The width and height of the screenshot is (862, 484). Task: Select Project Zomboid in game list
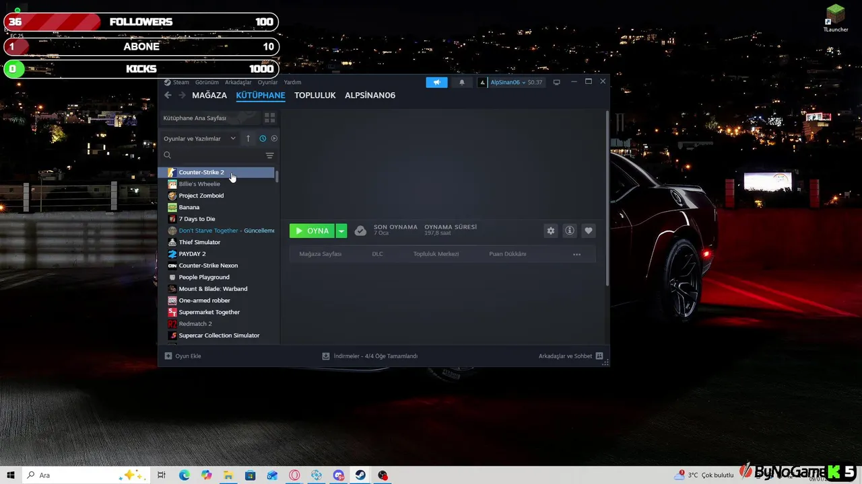click(x=216, y=196)
